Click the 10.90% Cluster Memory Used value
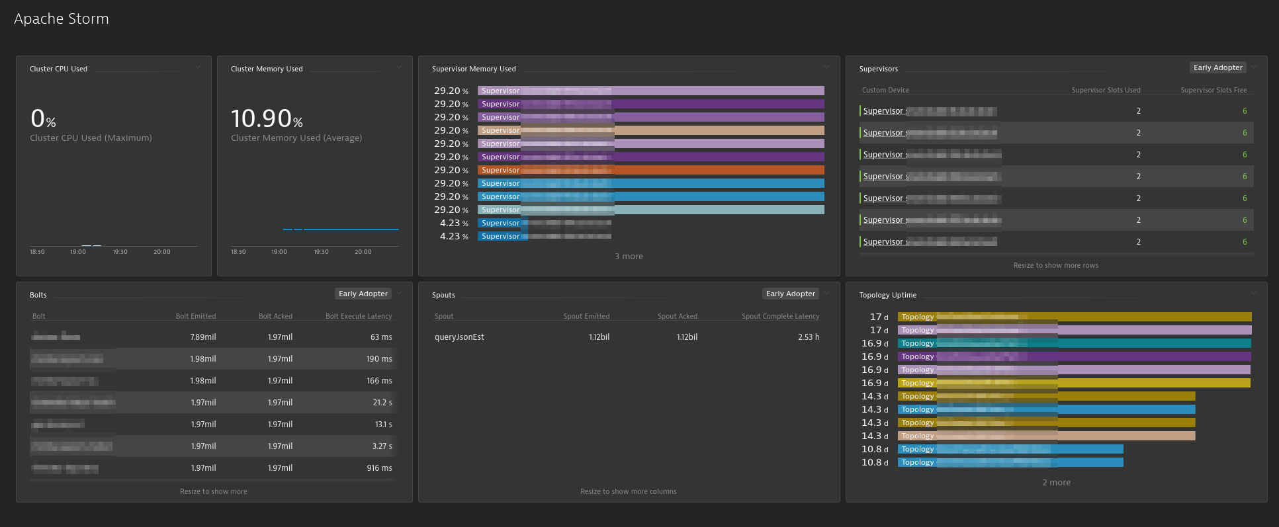The width and height of the screenshot is (1279, 527). click(x=267, y=119)
